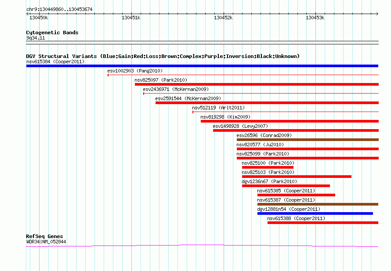391x271 pixels.
Task: Select the red esv1498928 loss bar
Action: click(x=296, y=130)
